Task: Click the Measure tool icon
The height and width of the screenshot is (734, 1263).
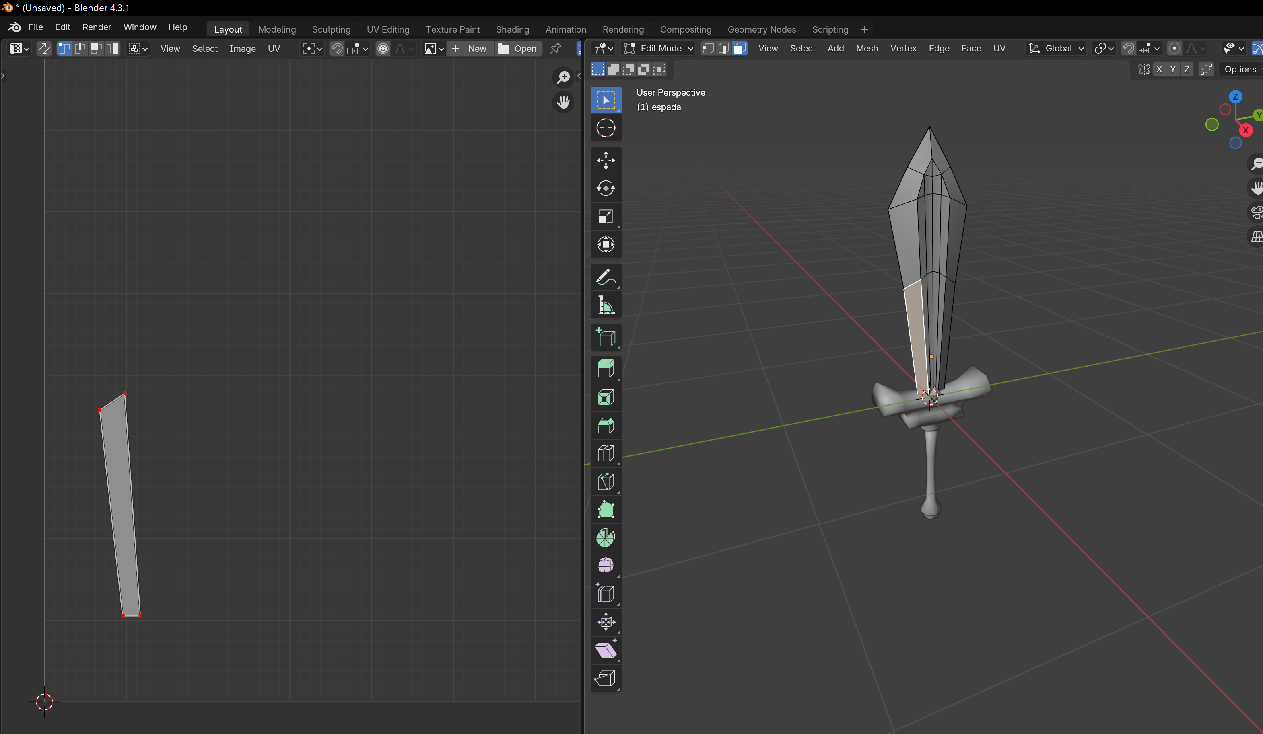Action: point(606,306)
